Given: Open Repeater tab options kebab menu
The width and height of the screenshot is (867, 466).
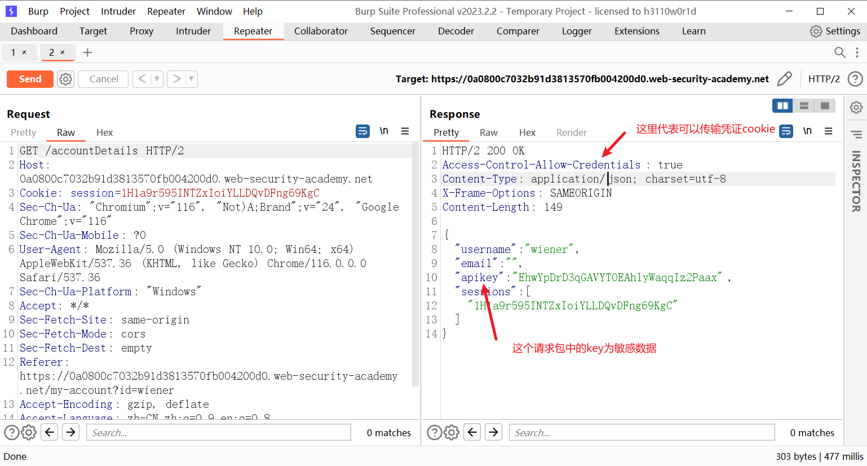Looking at the screenshot, I should [857, 52].
